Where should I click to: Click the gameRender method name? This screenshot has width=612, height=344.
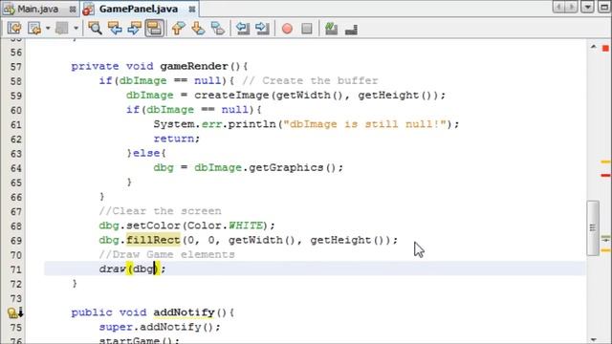click(193, 66)
